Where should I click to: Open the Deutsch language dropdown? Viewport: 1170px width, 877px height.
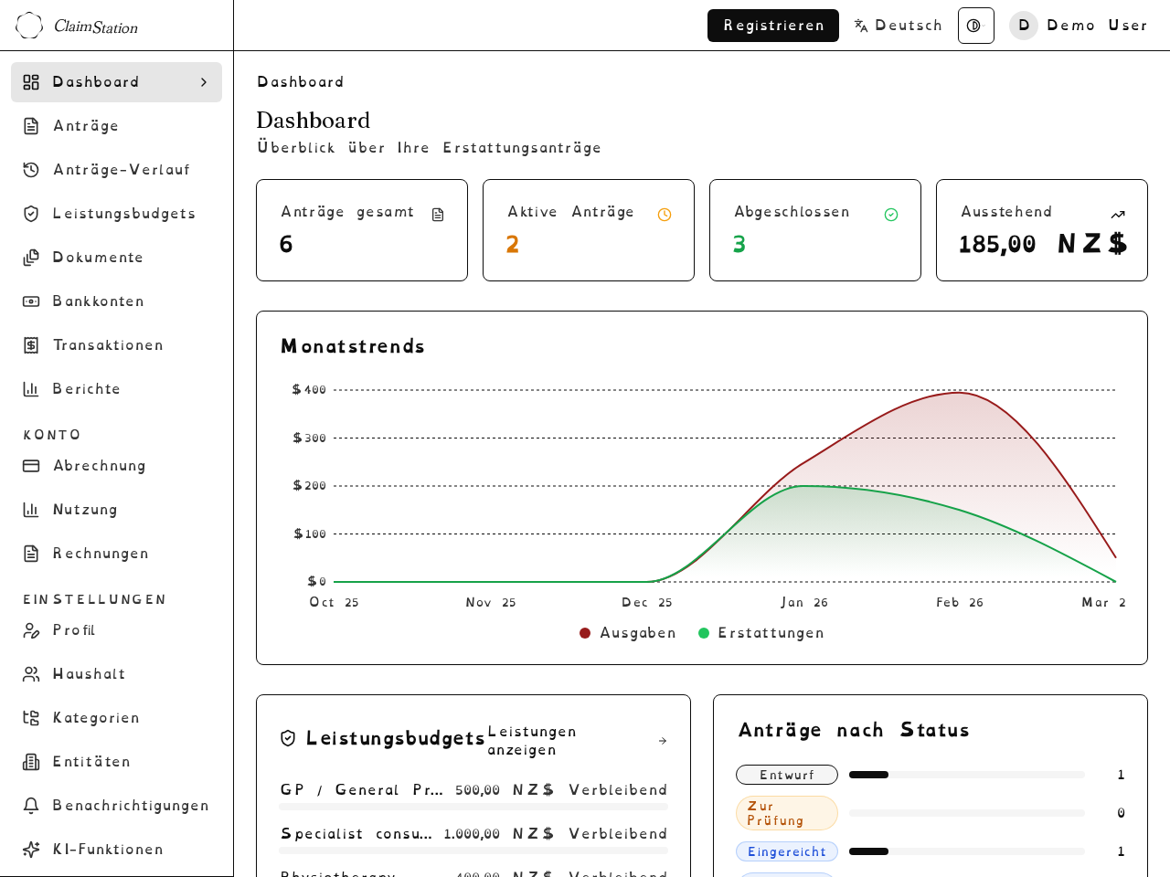(898, 26)
